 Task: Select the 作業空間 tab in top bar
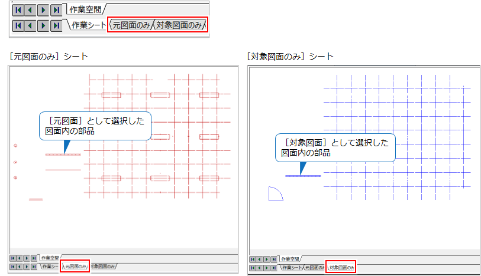pyautogui.click(x=85, y=10)
